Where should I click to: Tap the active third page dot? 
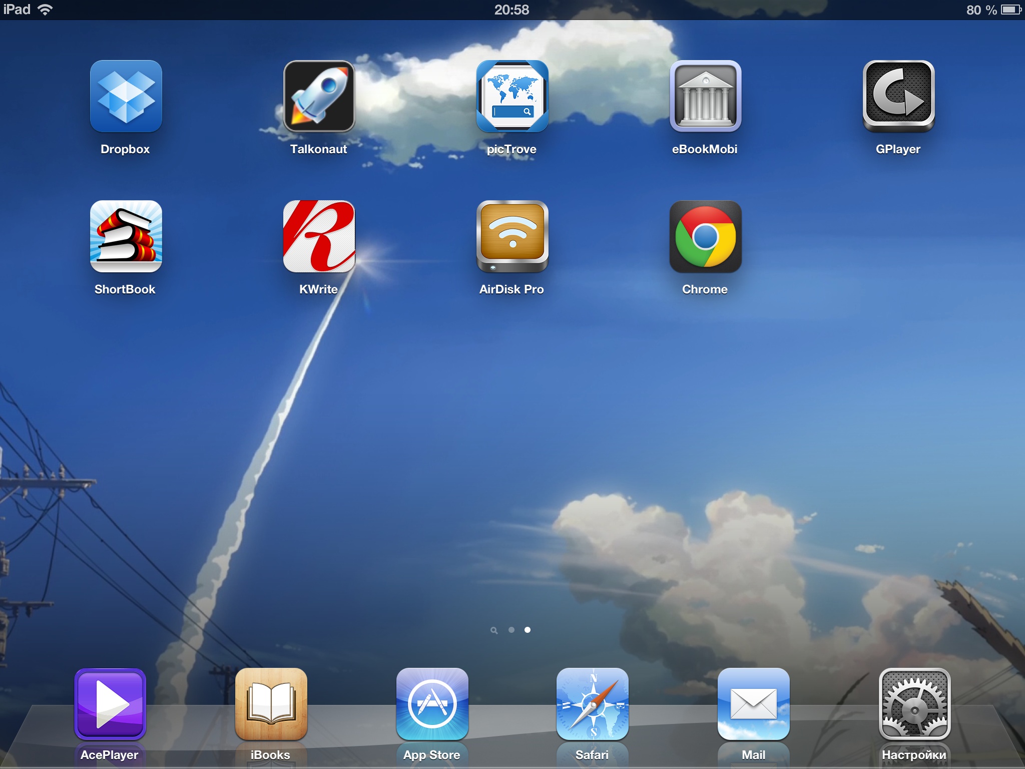tap(528, 630)
